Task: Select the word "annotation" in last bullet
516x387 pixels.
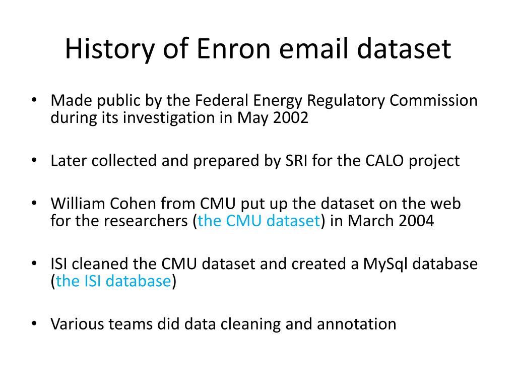Action: [356, 324]
